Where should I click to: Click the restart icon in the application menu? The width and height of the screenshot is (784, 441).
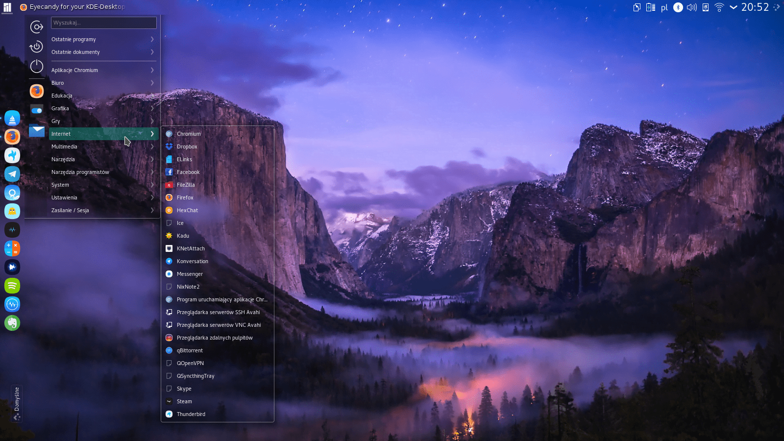(37, 47)
